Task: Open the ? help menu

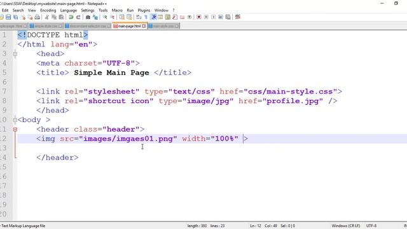Action: click(x=174, y=10)
